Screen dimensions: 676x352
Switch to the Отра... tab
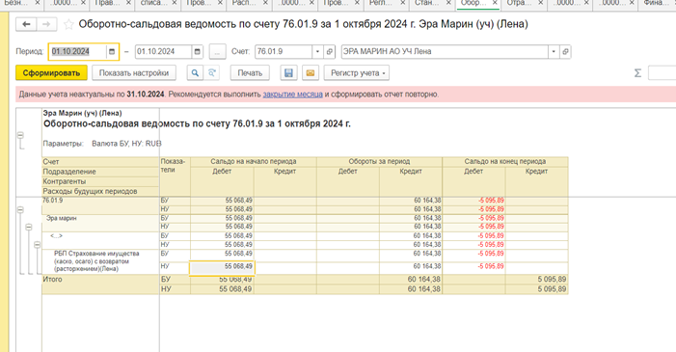point(519,3)
